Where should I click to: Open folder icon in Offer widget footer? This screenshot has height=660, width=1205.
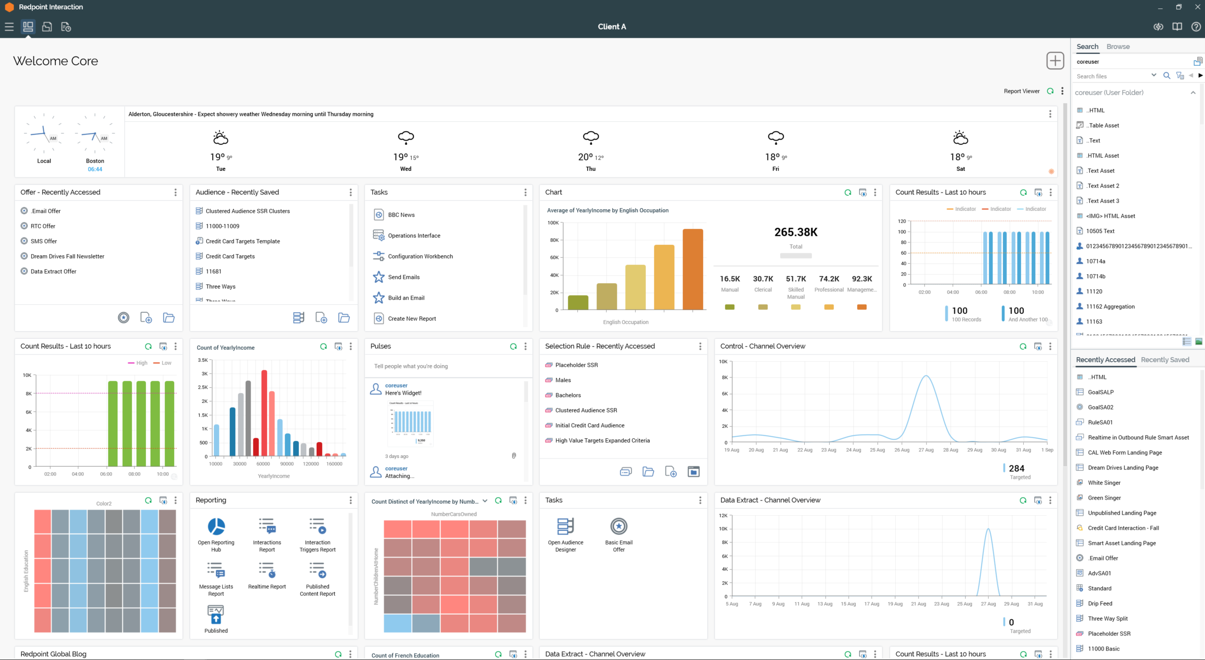coord(169,318)
